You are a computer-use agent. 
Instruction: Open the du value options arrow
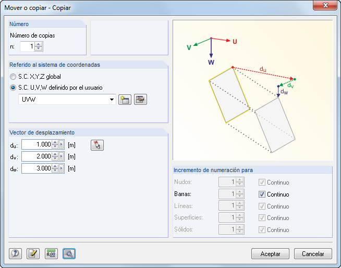tap(62, 144)
